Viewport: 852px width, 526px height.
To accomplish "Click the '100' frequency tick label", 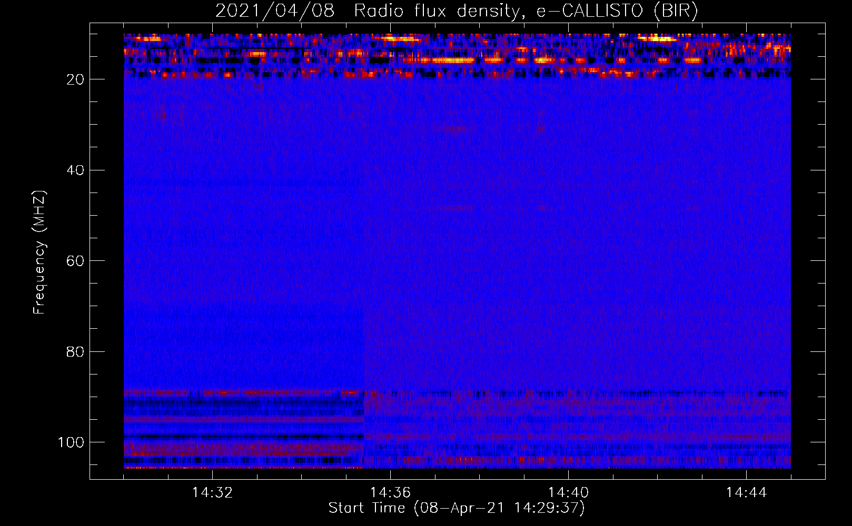I will (71, 442).
